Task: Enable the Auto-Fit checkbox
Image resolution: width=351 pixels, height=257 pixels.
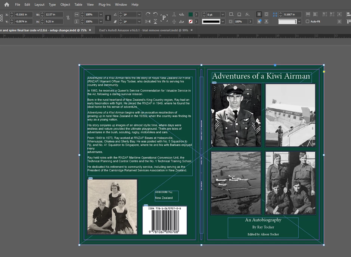Action: [x=307, y=22]
